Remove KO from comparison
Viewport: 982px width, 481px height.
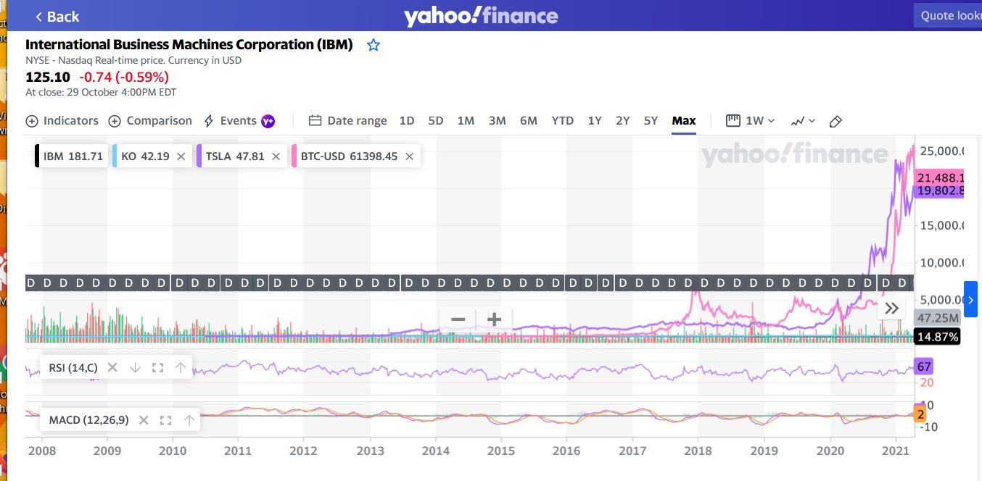pyautogui.click(x=181, y=156)
